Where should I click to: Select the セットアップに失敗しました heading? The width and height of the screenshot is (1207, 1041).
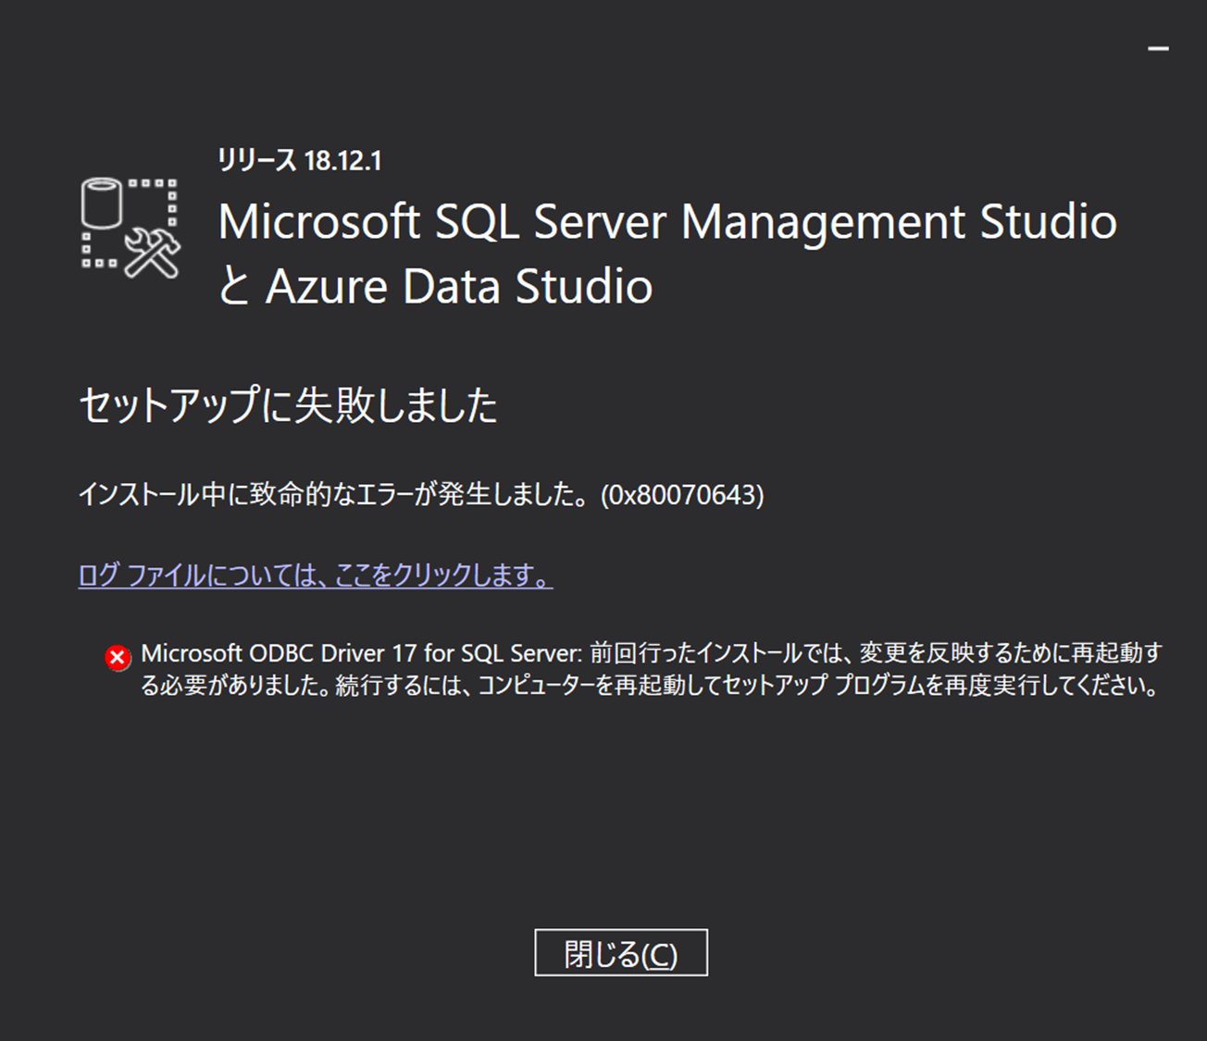click(289, 403)
